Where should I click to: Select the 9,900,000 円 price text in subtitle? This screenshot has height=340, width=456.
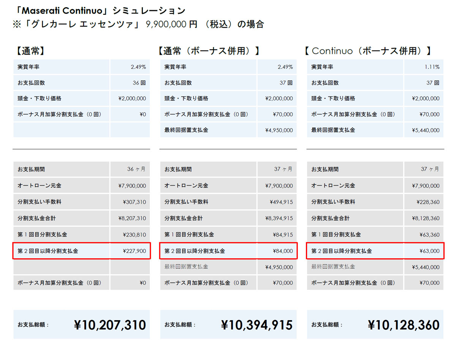171,25
